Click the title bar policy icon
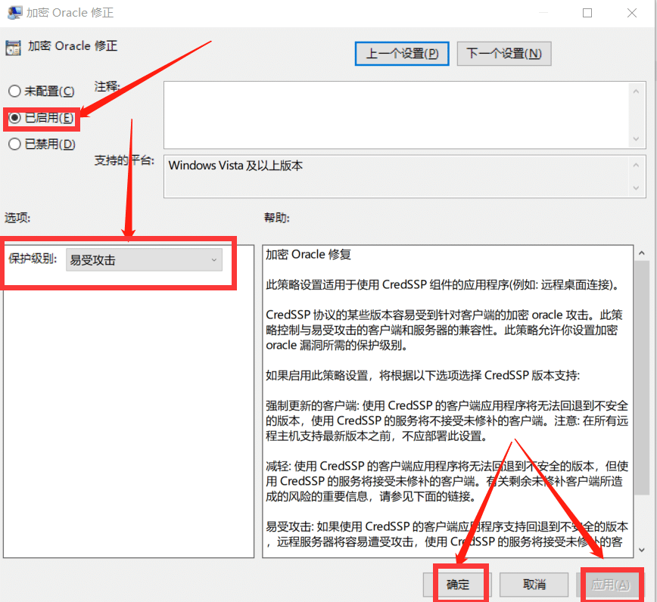Viewport: 657px width, 602px height. coord(14,13)
